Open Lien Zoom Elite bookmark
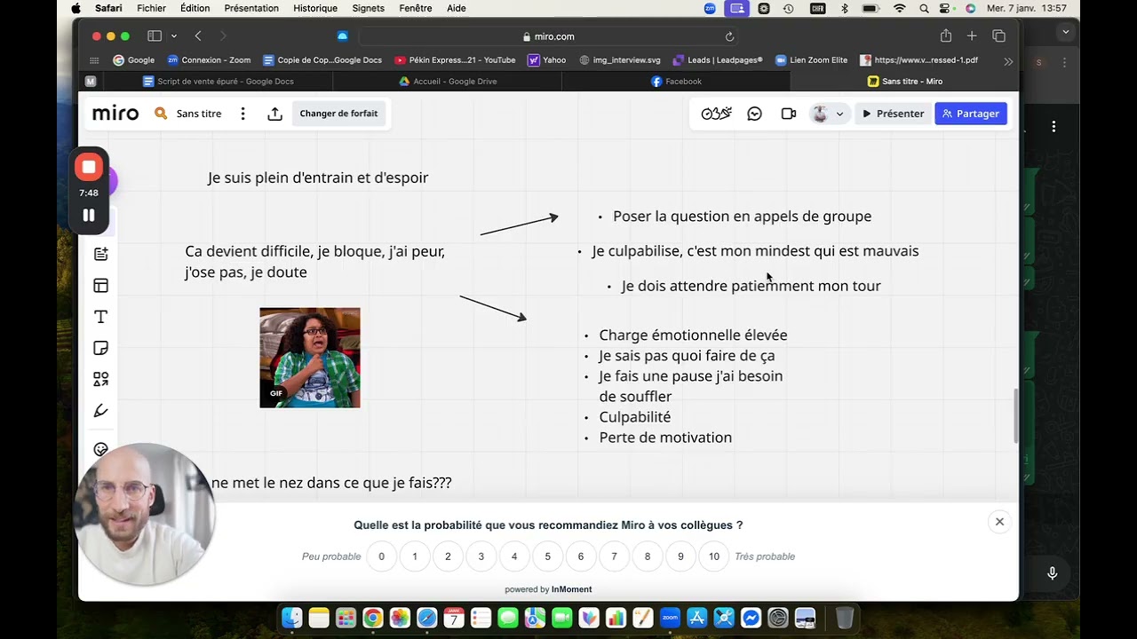1137x639 pixels. pos(811,60)
